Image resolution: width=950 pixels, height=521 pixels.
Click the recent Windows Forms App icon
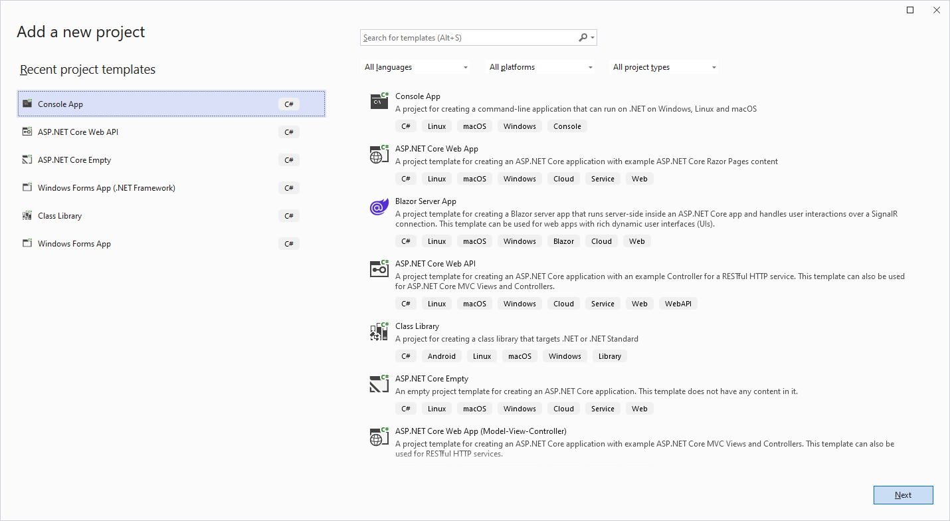tap(27, 243)
